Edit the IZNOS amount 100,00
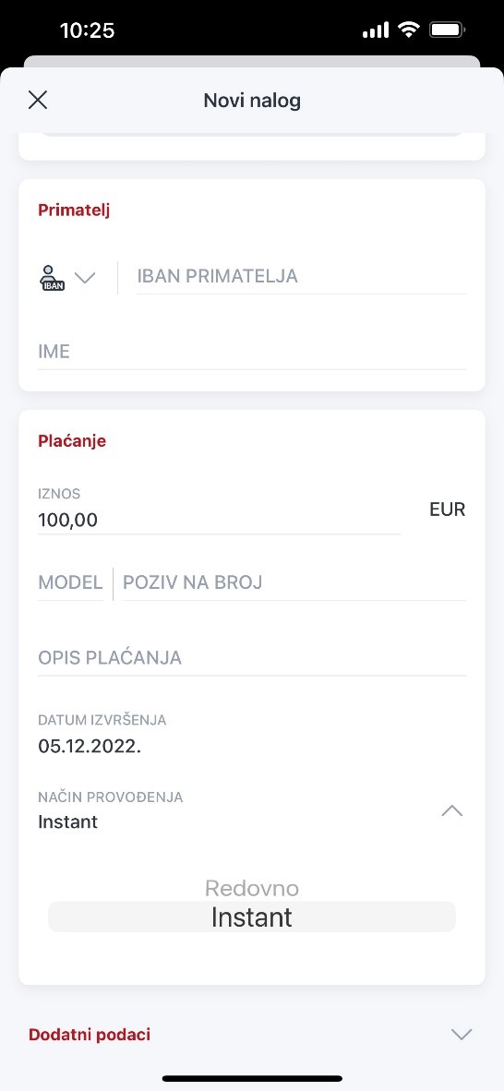Viewport: 504px width, 1091px height. (220, 519)
